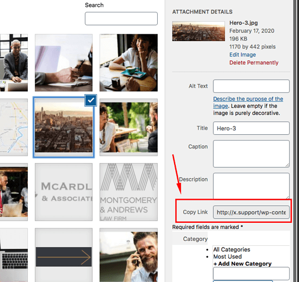Screen dimensions: 299x282
Task: Focus the Alt Text field
Action: [251, 86]
